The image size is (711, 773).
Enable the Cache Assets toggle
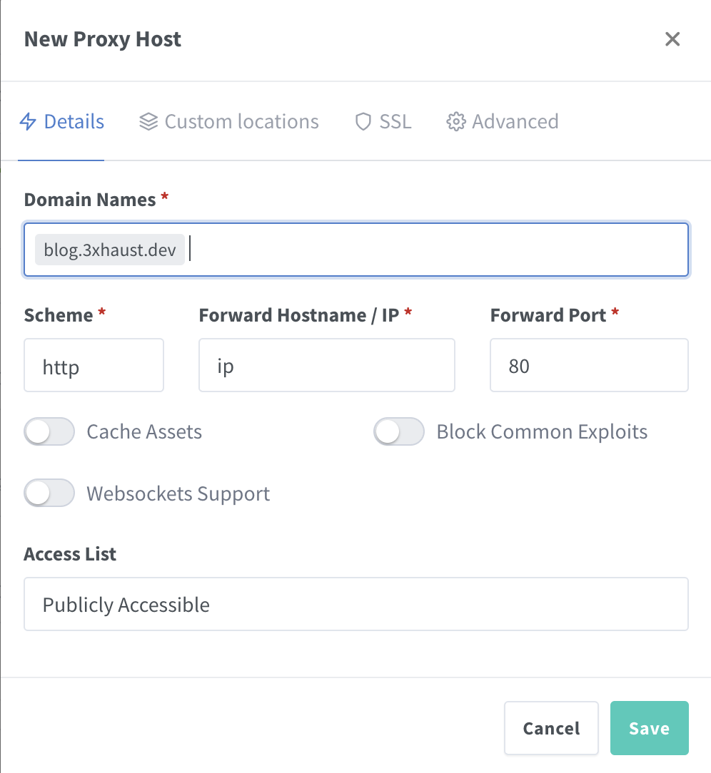(49, 432)
